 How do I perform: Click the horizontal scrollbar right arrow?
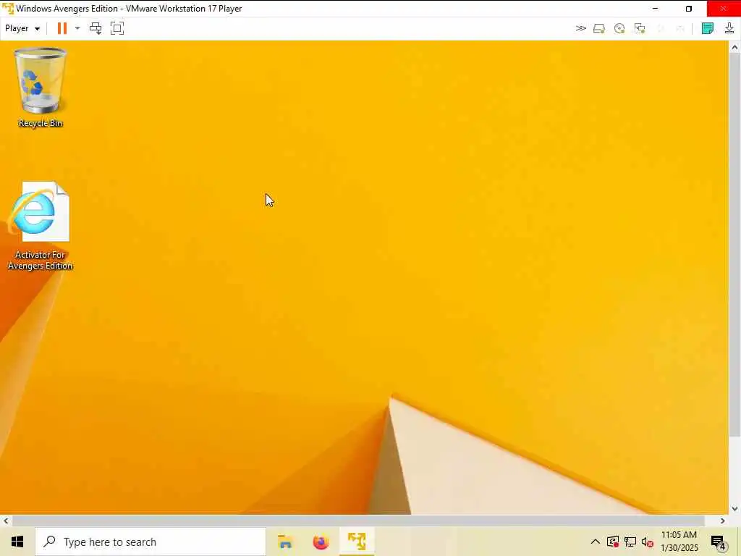pyautogui.click(x=723, y=521)
